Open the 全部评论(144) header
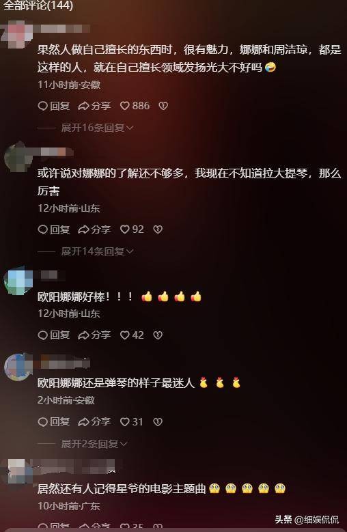Screen dimensions: 347x532 point(38,5)
